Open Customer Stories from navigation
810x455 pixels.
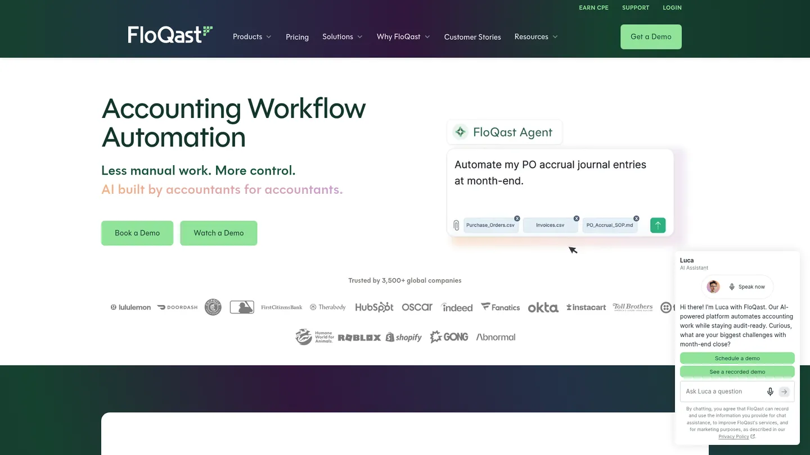(x=472, y=37)
